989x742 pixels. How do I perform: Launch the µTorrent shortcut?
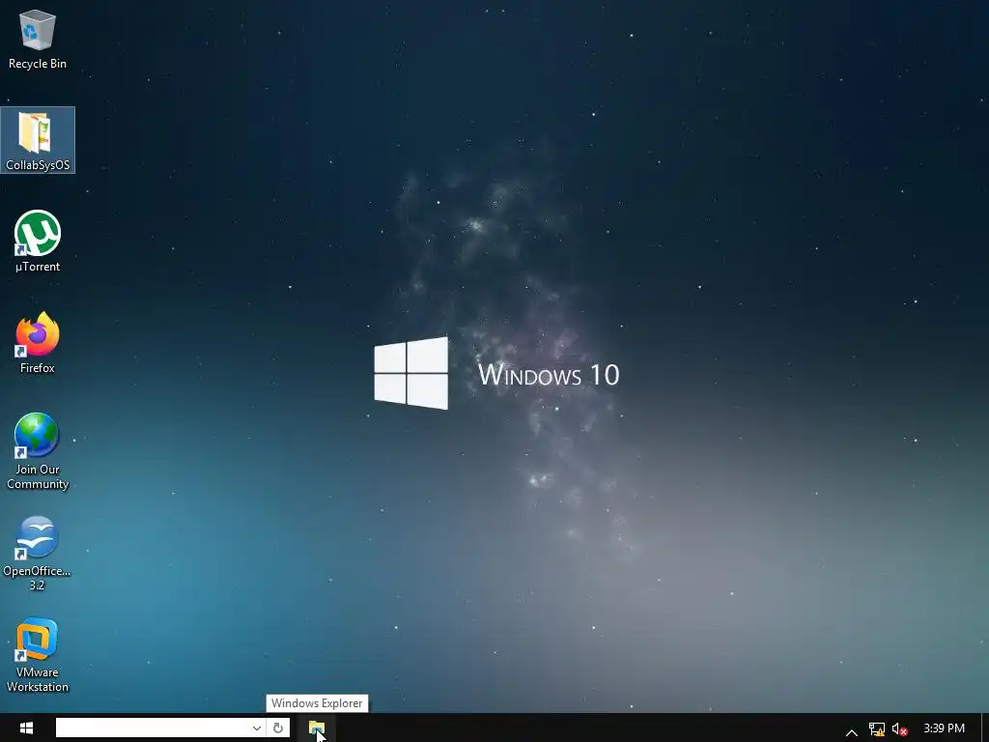pos(38,241)
